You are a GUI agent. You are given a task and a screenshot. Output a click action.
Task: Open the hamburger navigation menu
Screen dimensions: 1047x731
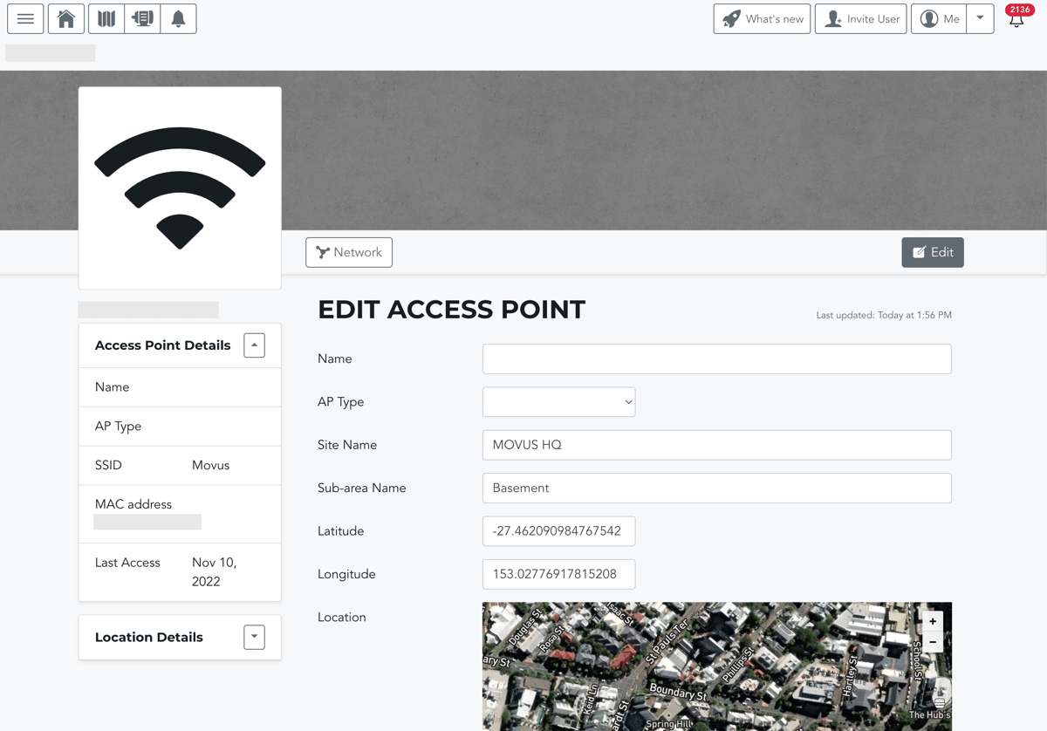coord(25,18)
